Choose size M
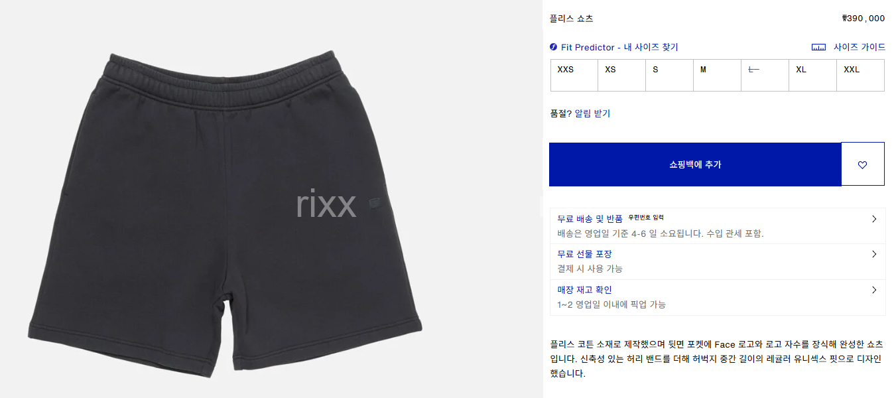Screen dimensions: 894x398 point(718,75)
